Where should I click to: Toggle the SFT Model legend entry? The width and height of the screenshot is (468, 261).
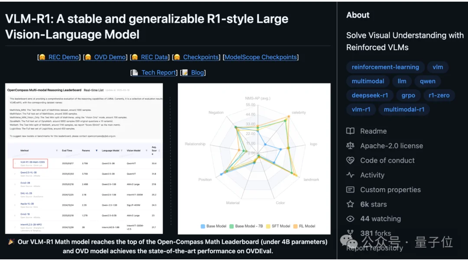pyautogui.click(x=278, y=226)
